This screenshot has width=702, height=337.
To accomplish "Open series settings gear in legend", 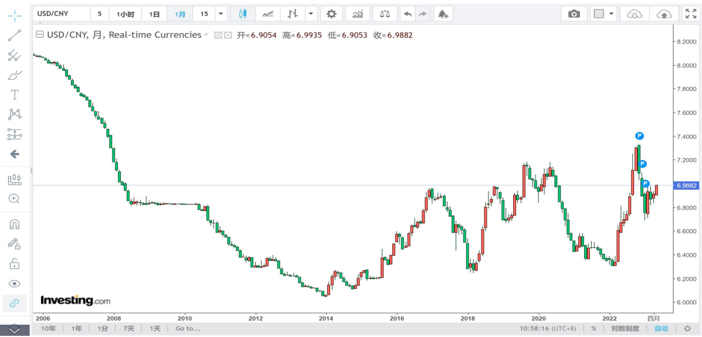I will (x=228, y=35).
